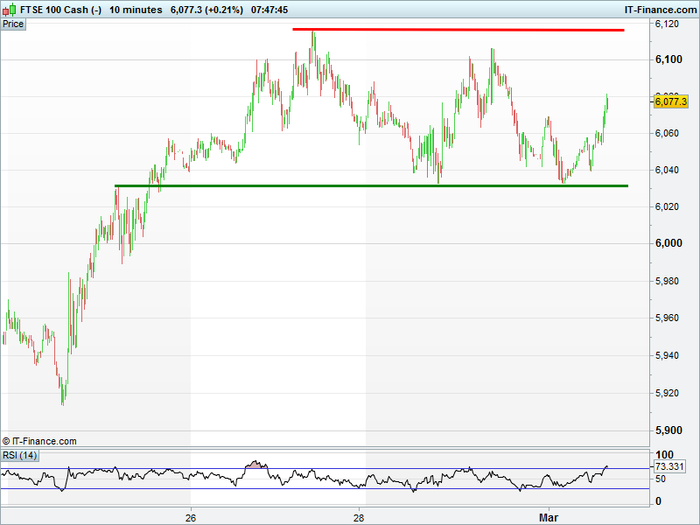Open the 10 minutes timeframe selector
The height and width of the screenshot is (525, 700).
[x=136, y=10]
